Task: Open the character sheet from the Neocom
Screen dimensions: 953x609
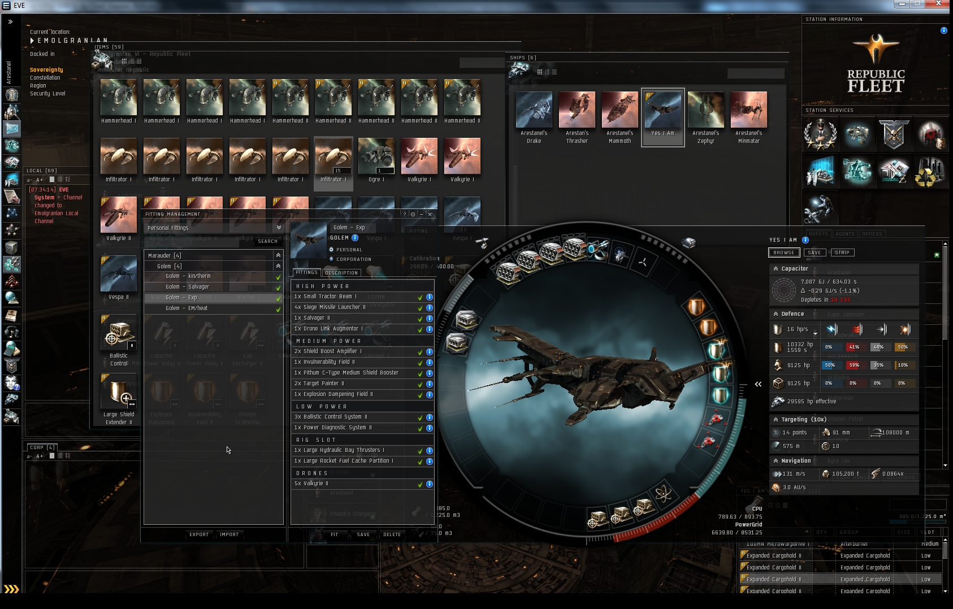Action: pyautogui.click(x=12, y=95)
